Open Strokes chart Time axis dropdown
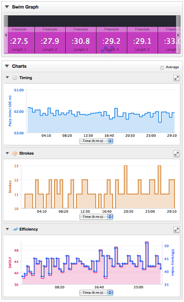 (96, 217)
